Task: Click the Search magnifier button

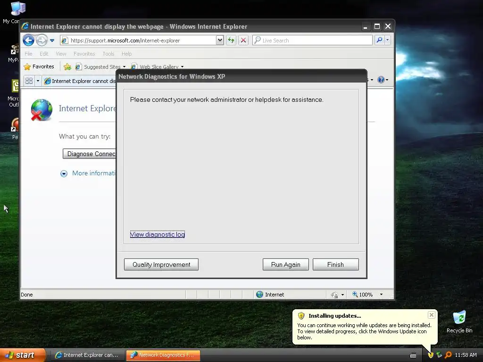Action: coord(380,40)
